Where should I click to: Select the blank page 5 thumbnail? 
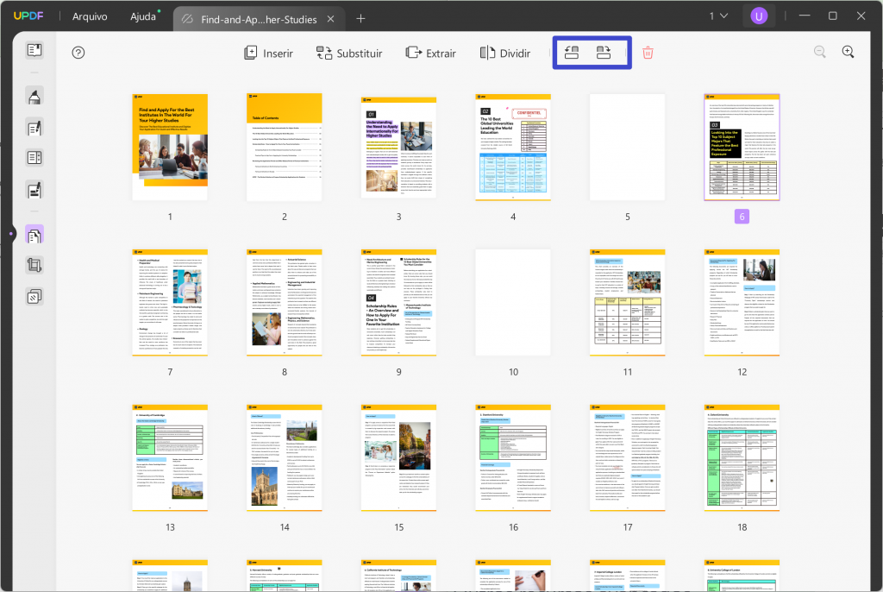tap(627, 148)
